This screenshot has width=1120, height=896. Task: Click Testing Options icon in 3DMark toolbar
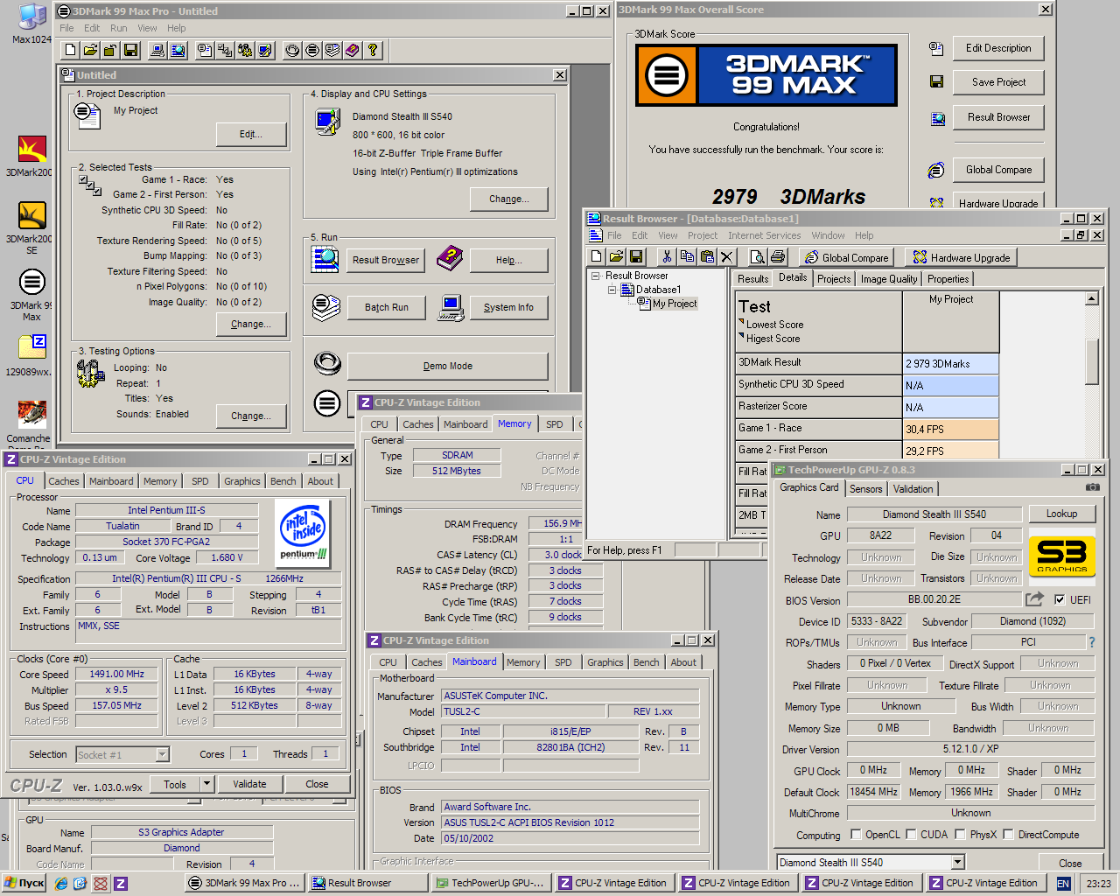pos(245,51)
